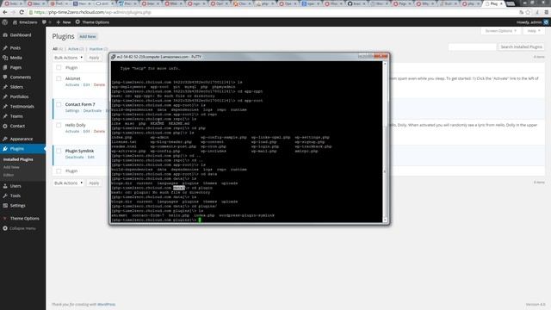Open Settings admin menu

click(x=17, y=206)
